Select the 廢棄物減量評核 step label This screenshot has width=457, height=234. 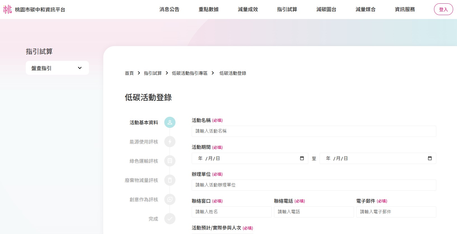point(141,180)
